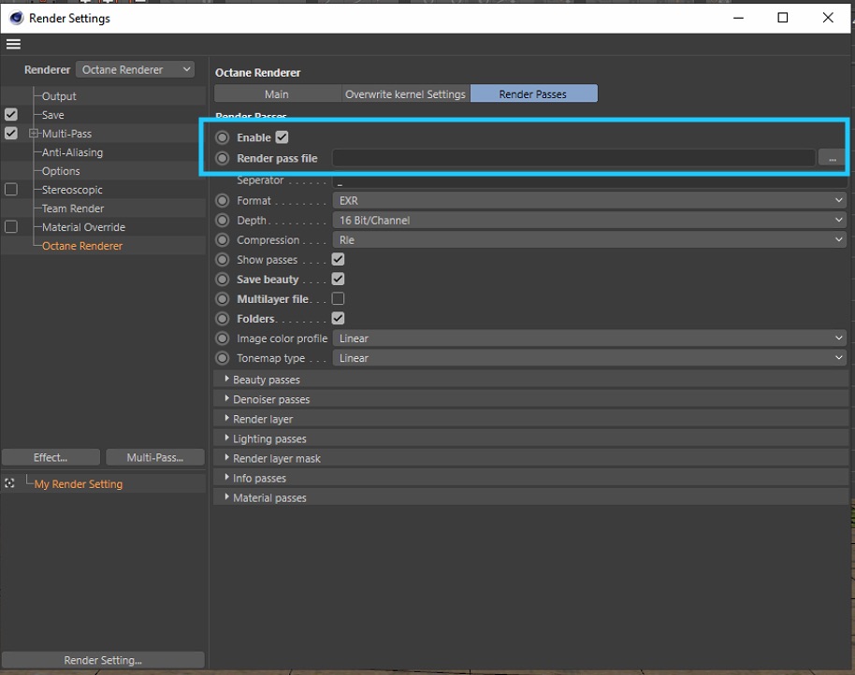Select Save in the settings tree
This screenshot has height=675, width=855.
coord(53,115)
